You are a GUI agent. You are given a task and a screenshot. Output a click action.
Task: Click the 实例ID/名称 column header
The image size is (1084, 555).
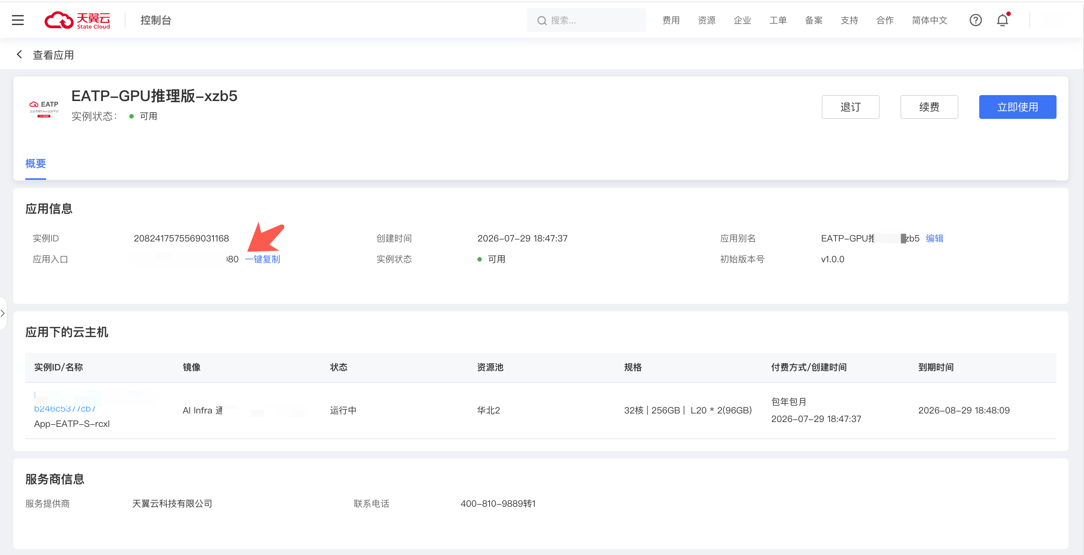tap(58, 367)
